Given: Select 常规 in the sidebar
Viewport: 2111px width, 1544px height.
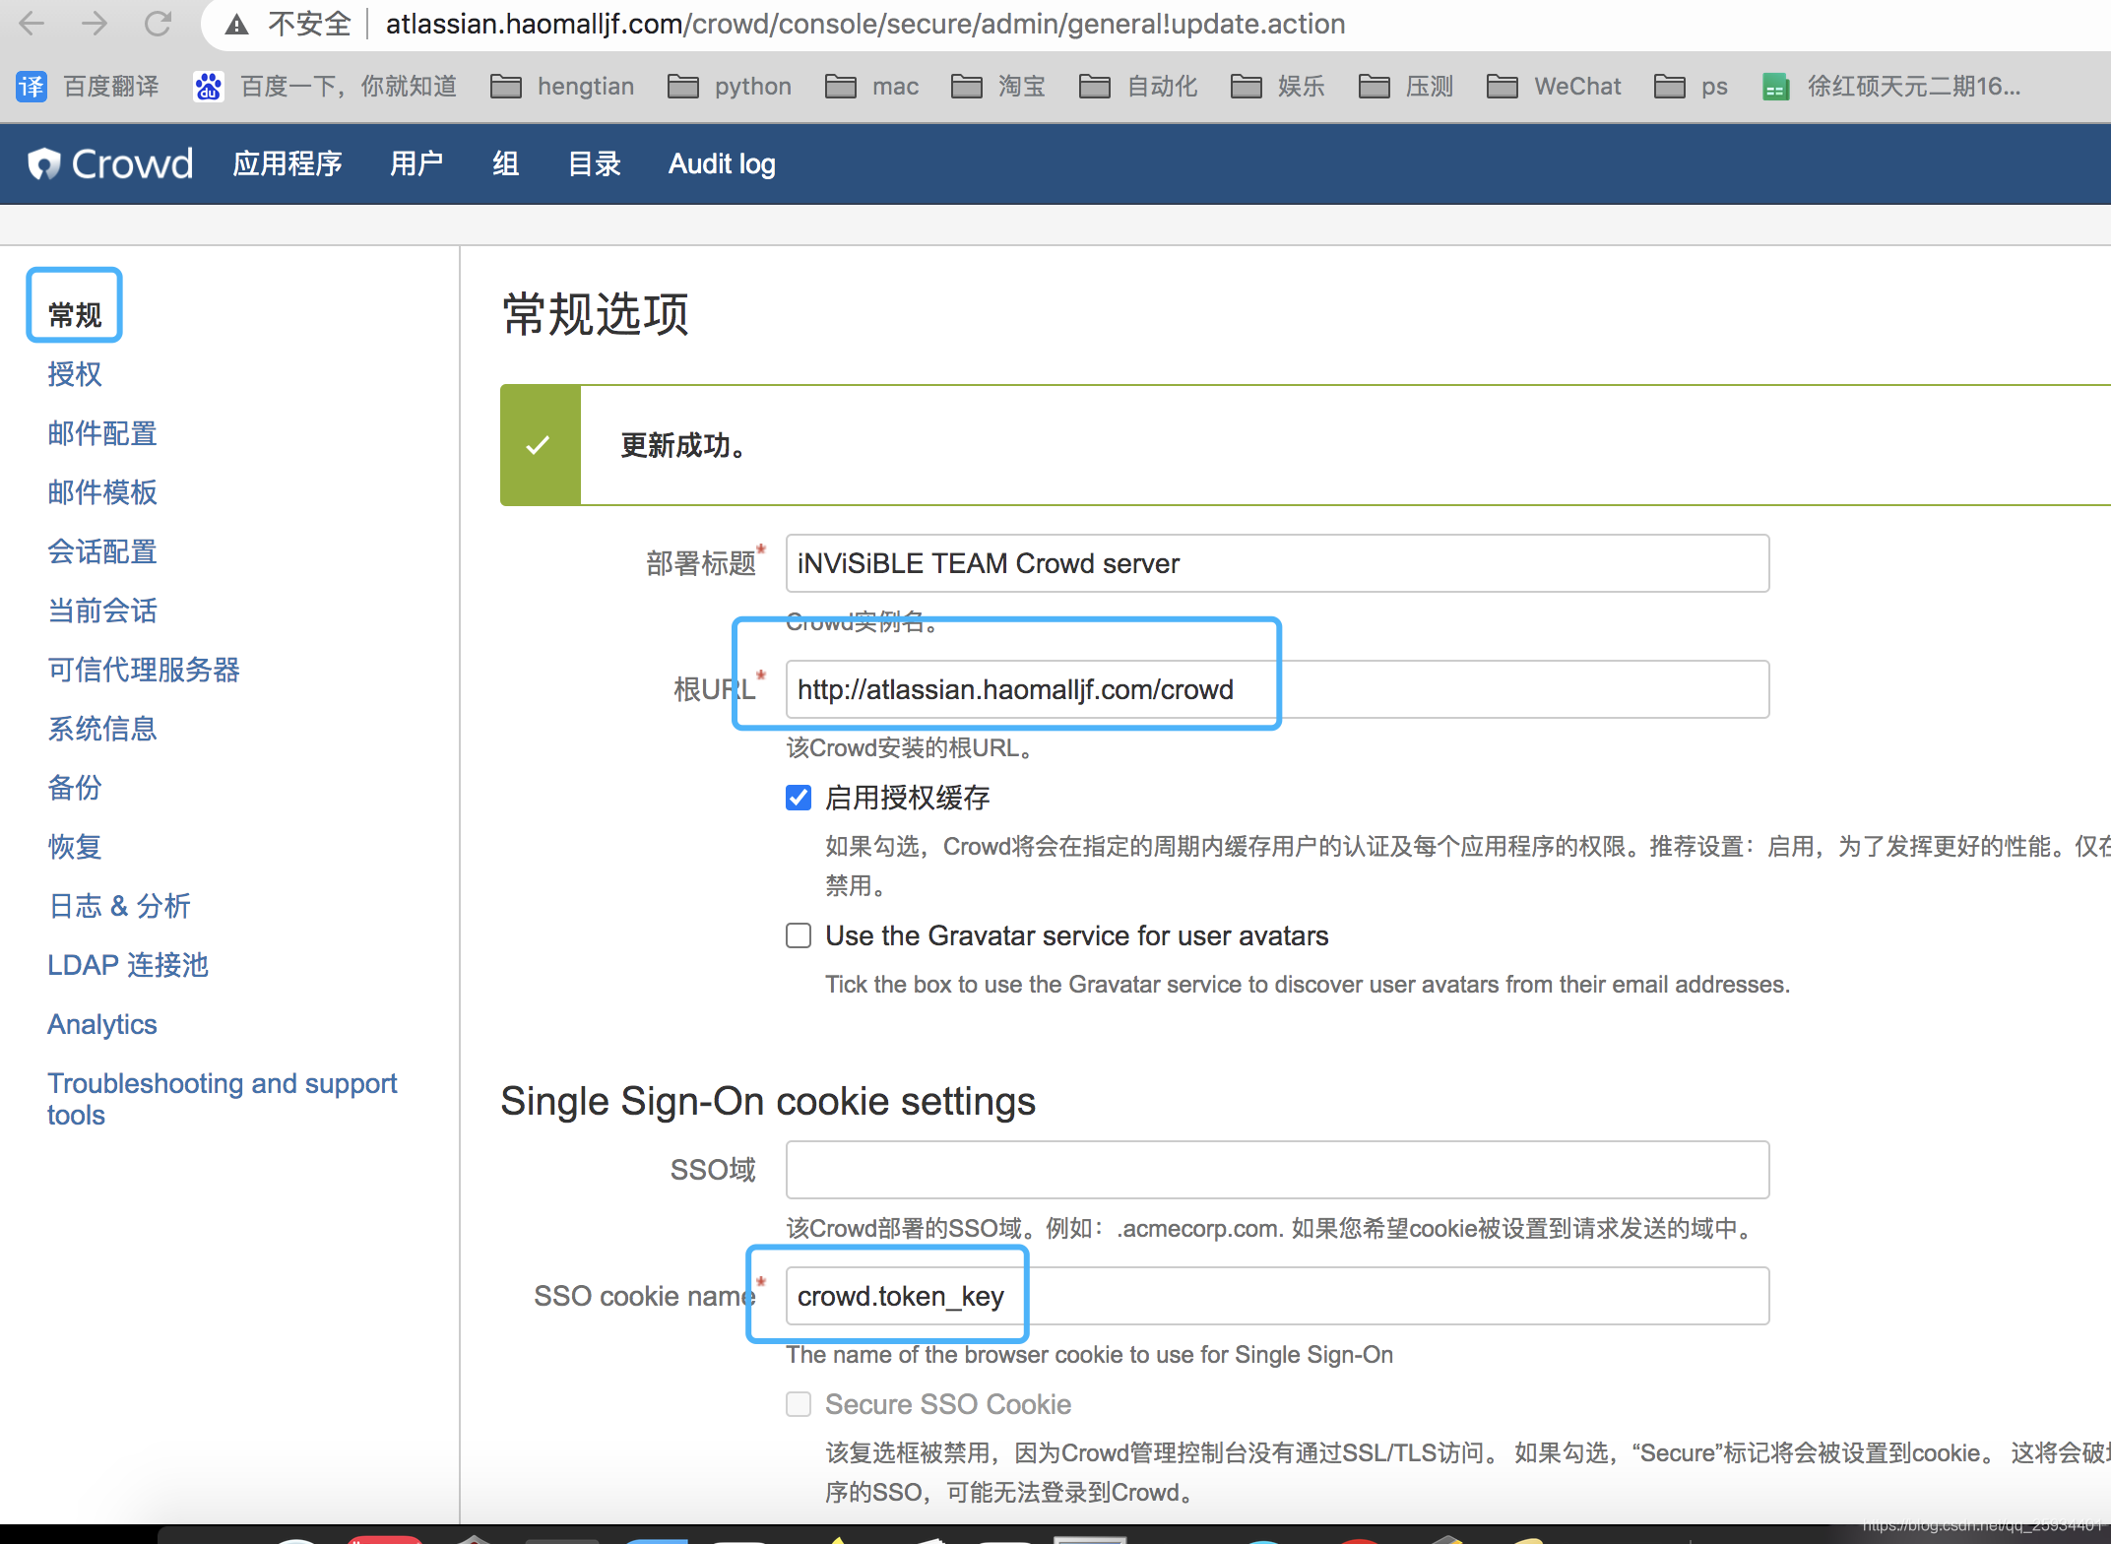Looking at the screenshot, I should coord(75,315).
